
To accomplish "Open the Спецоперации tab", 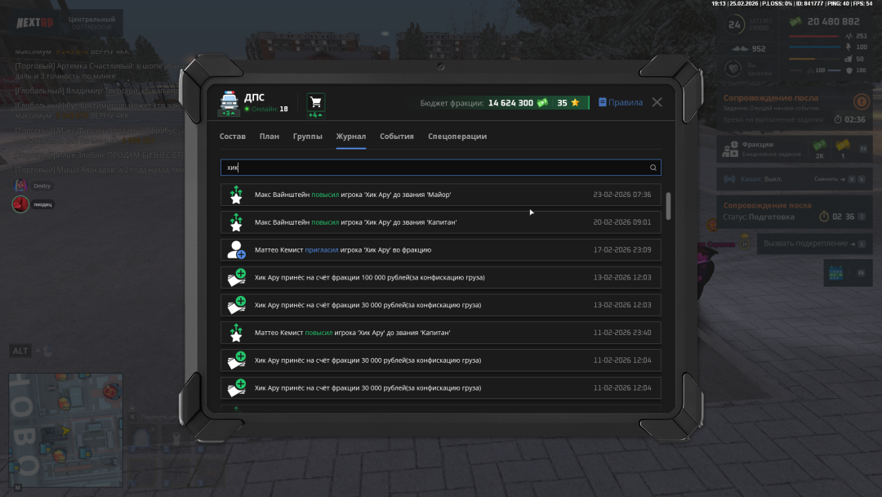I will tap(457, 137).
